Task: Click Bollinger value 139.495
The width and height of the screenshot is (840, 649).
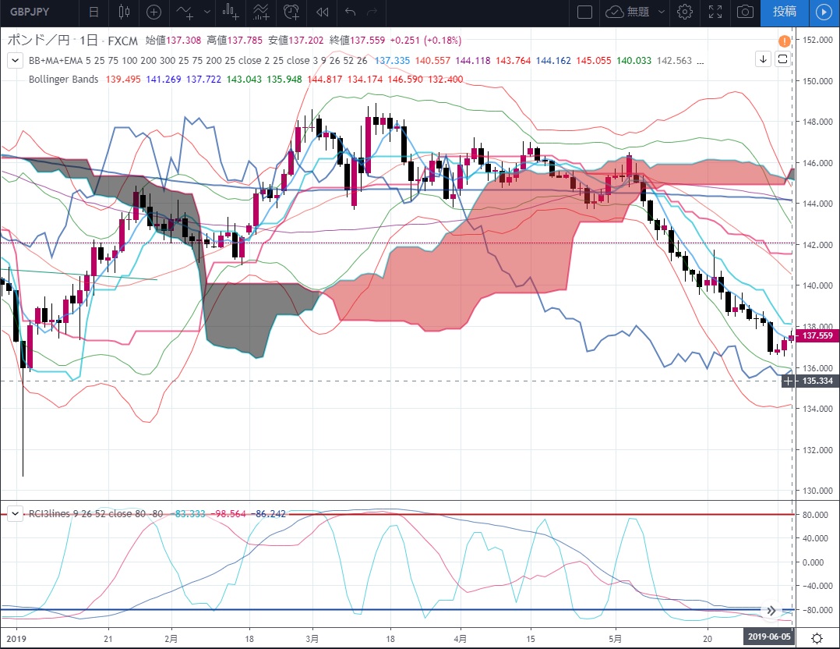Action: pos(122,80)
